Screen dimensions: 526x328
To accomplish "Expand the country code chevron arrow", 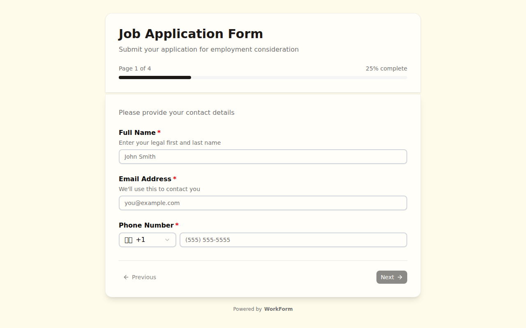I will (x=167, y=240).
